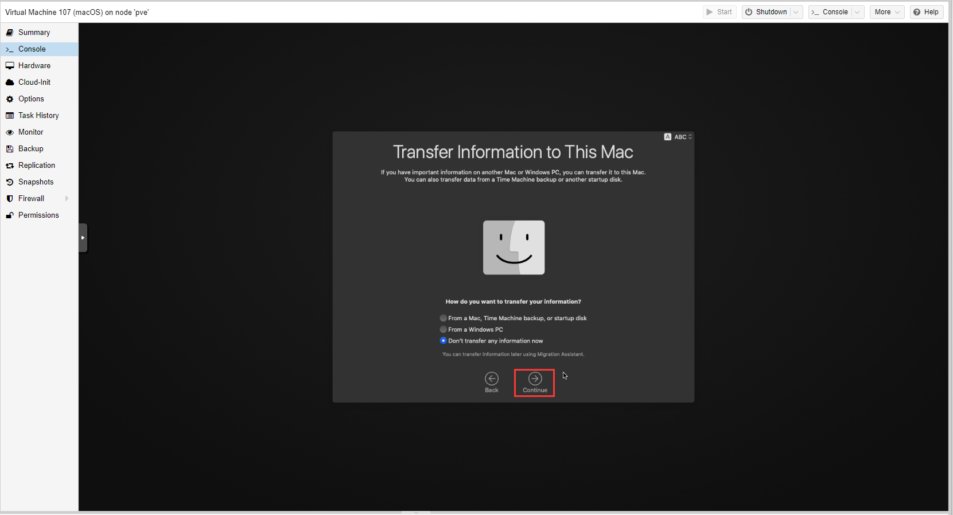Select 'Don't transfer any information now'
This screenshot has height=515, width=953.
[x=444, y=341]
